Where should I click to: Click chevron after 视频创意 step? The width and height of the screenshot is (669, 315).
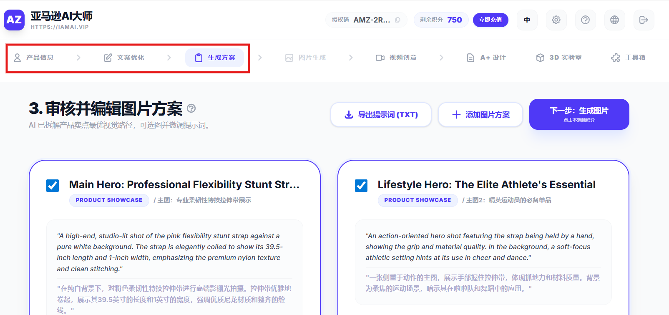(441, 58)
